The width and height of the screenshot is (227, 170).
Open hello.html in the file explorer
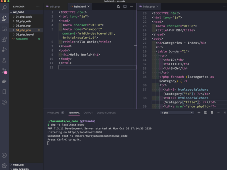click(22, 39)
